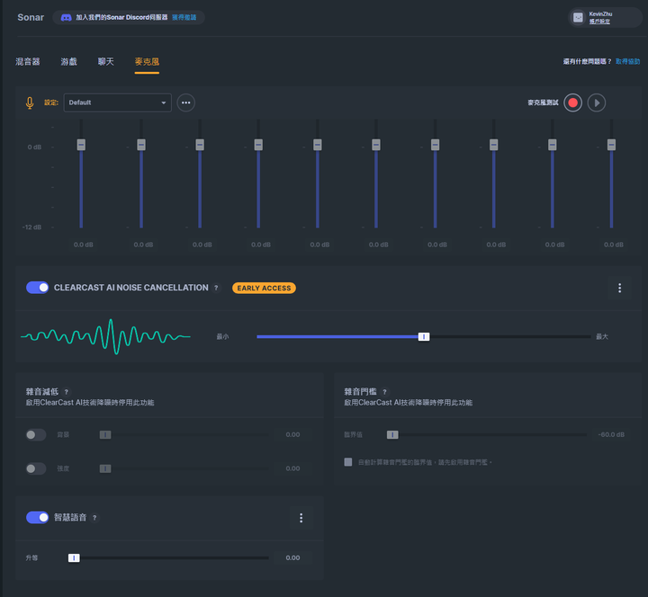Viewport: 648px width, 597px height.
Task: Switch to the 聊天 tab
Action: point(106,62)
